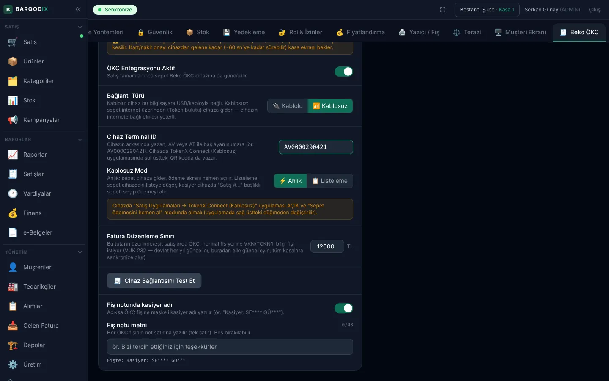Click the Vardiyalar clock icon
This screenshot has width=609, height=381.
point(13,193)
